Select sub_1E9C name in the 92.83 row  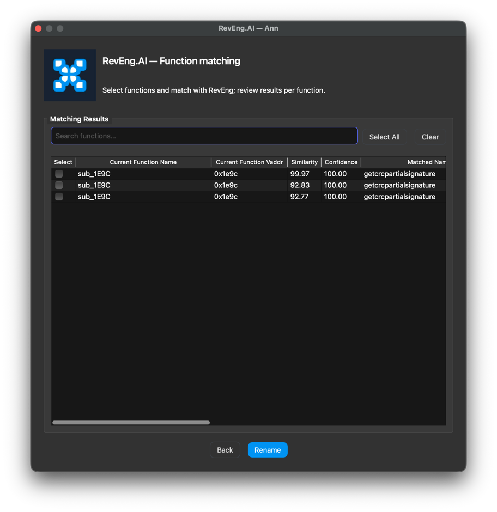click(94, 185)
